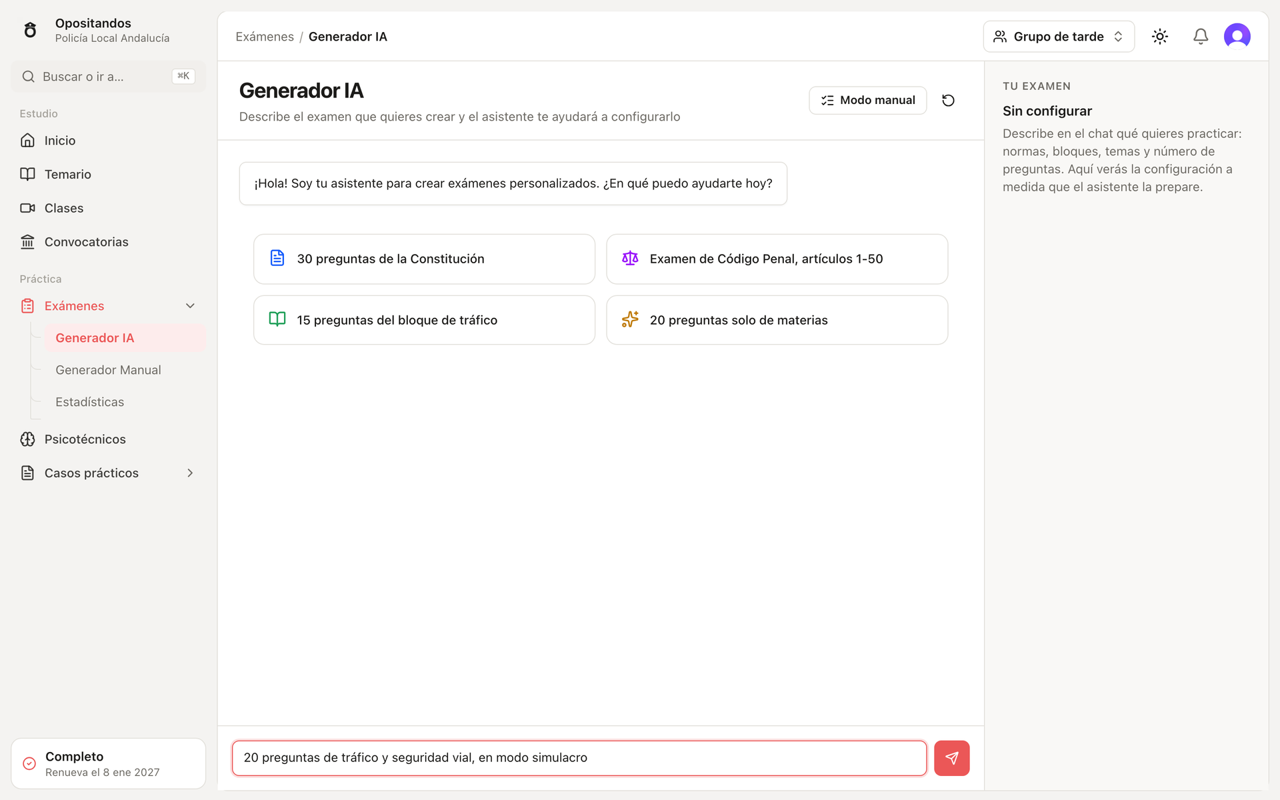Go to Convocatorias section

pos(109,242)
